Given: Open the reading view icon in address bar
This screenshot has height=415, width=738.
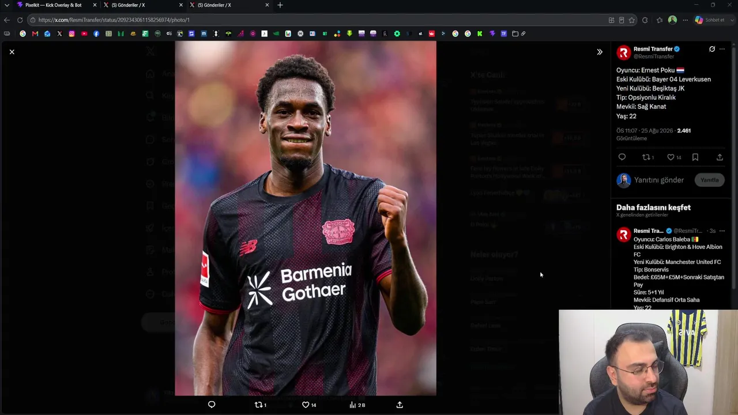Looking at the screenshot, I should 622,20.
